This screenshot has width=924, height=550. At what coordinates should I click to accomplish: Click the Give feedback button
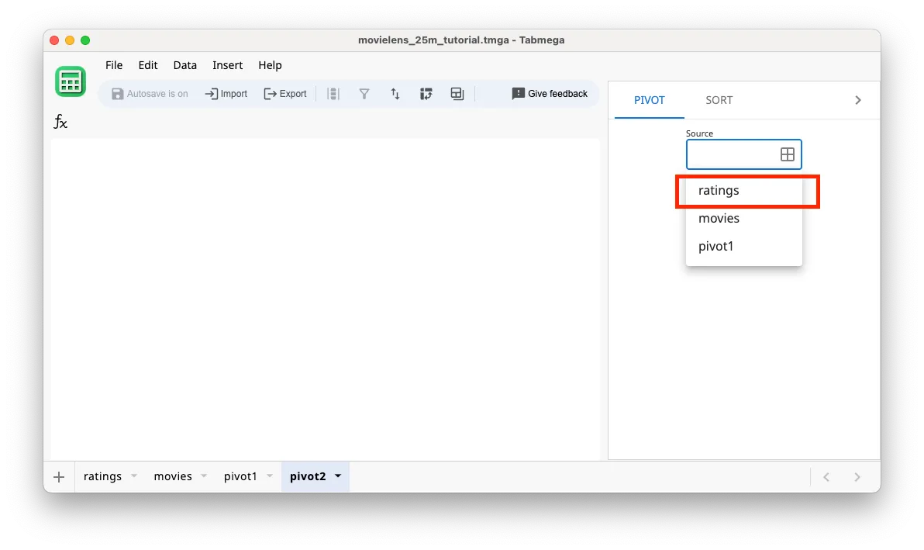click(550, 93)
